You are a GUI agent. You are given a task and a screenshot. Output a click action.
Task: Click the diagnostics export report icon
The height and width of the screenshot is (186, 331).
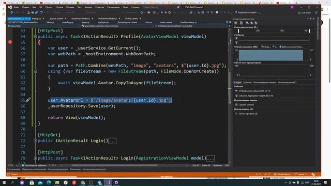242,23
